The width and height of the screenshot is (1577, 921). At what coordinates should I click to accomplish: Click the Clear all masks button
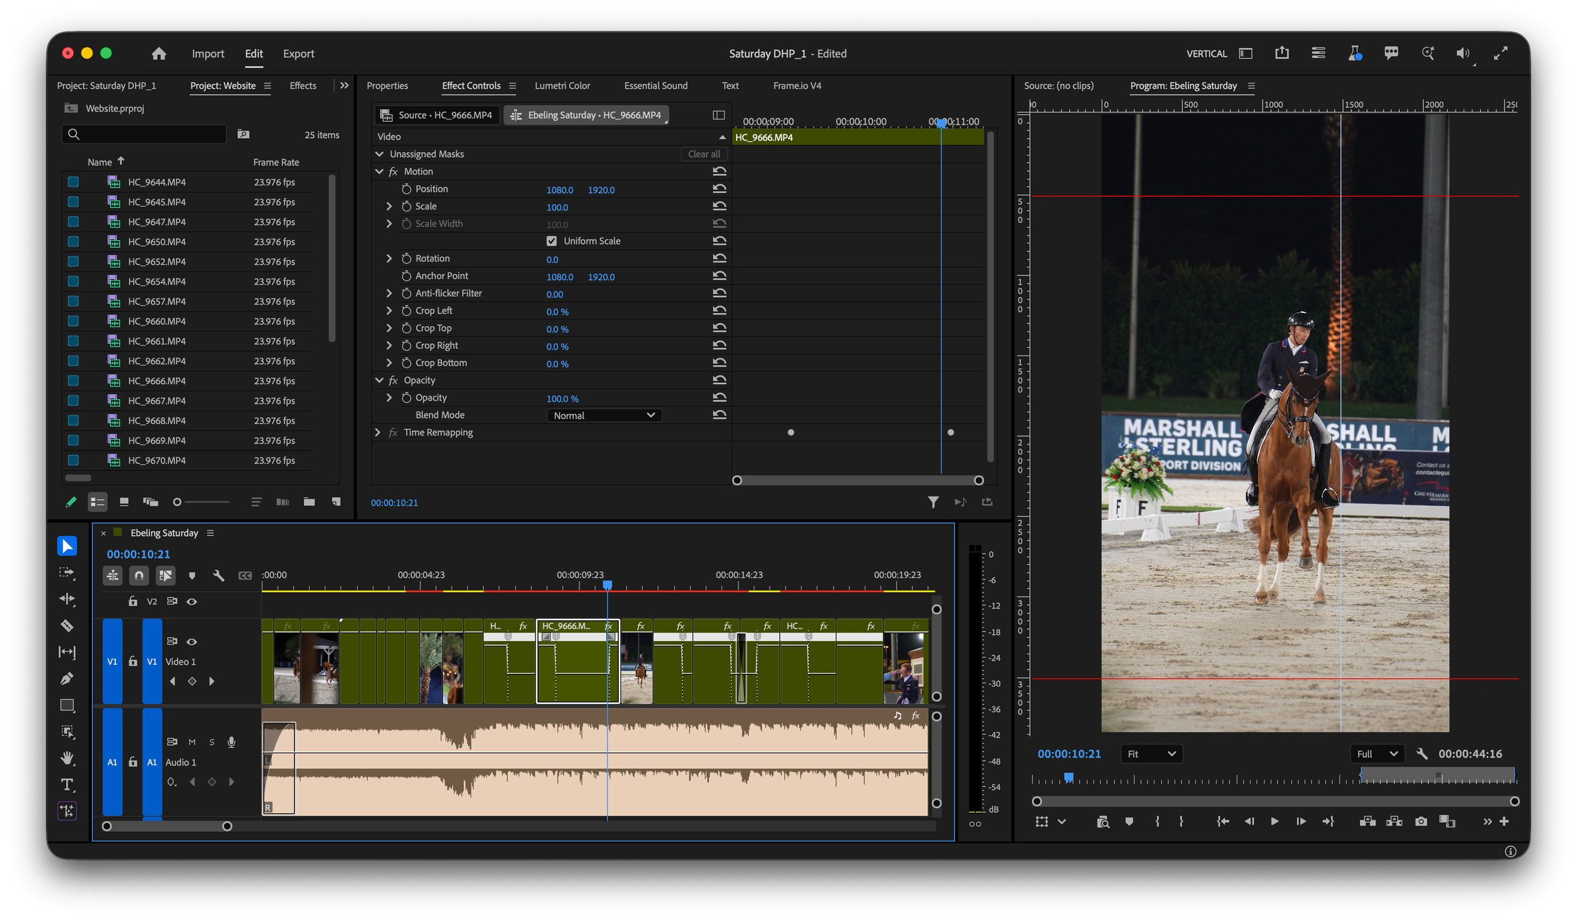tap(703, 154)
